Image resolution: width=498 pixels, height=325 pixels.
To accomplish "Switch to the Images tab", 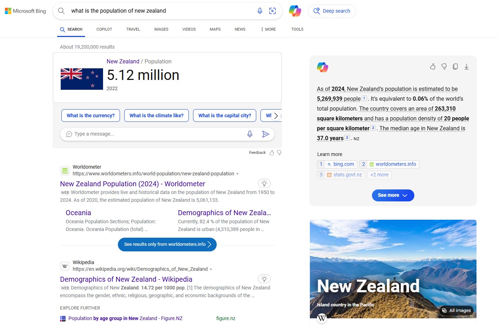I will [x=161, y=29].
